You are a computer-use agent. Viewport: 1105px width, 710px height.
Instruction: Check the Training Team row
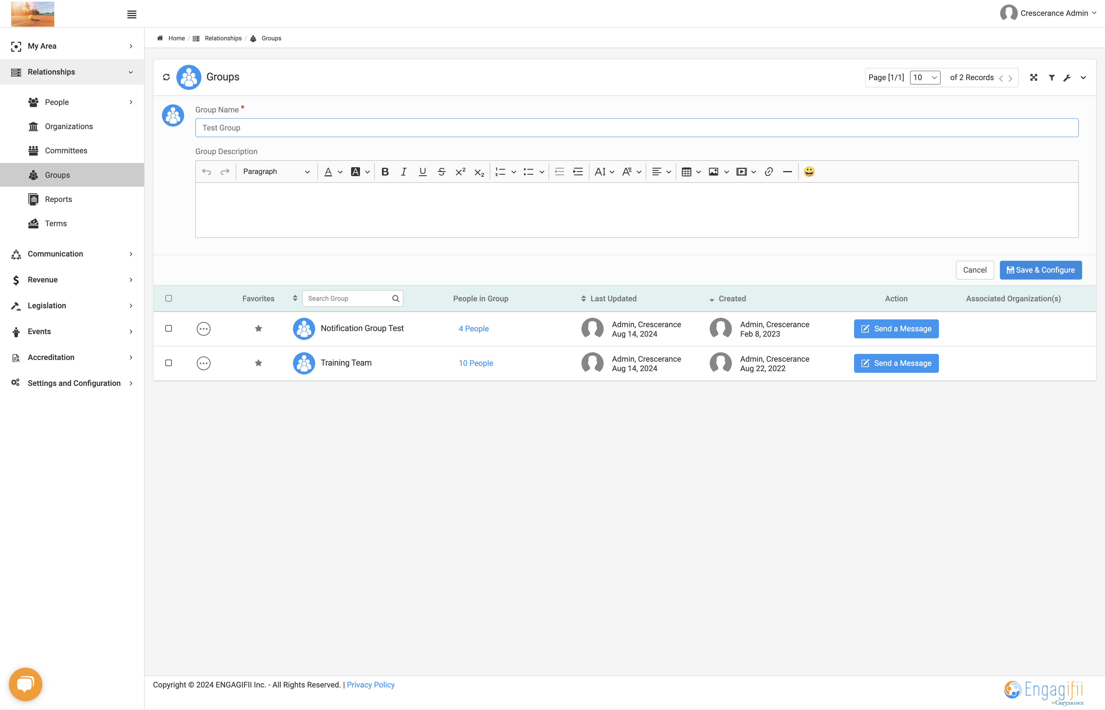[168, 363]
